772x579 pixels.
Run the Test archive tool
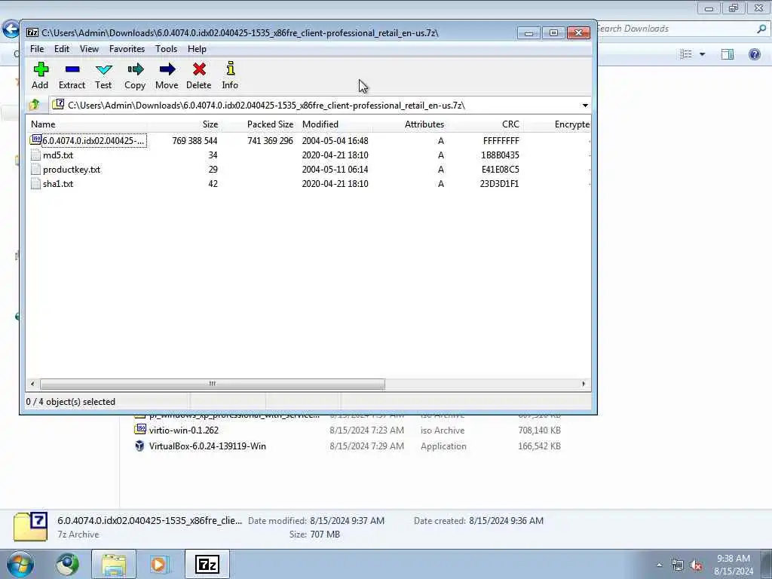coord(104,69)
